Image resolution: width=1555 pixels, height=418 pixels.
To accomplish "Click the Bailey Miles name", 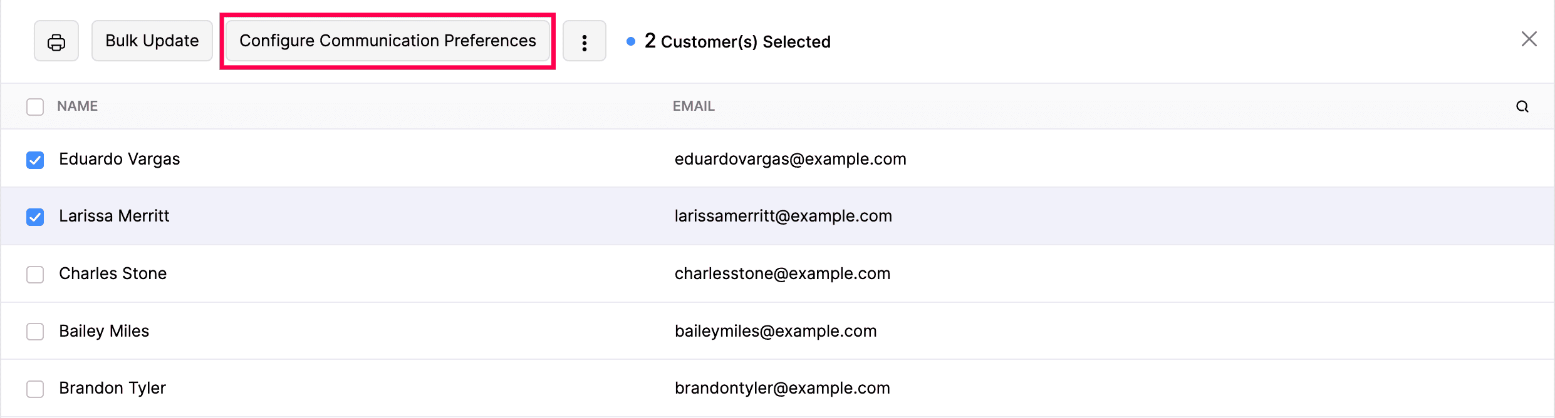I will (104, 331).
